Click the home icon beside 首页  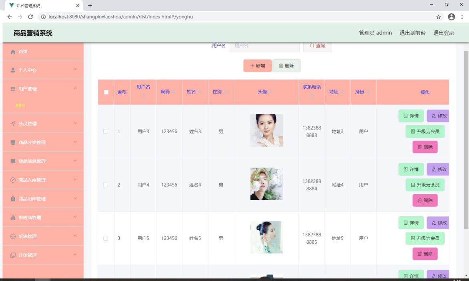(13, 52)
